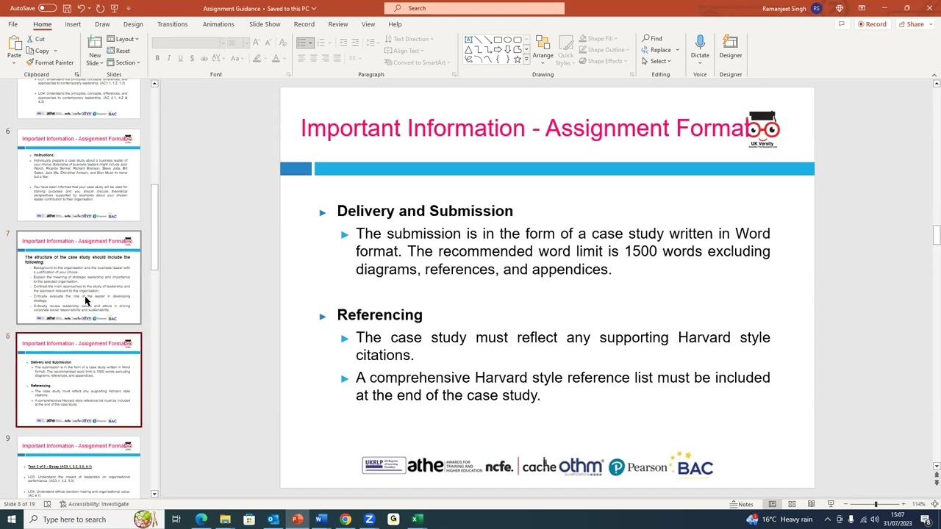Image resolution: width=941 pixels, height=529 pixels.
Task: Toggle Strikethrough formatting
Action: point(204,59)
